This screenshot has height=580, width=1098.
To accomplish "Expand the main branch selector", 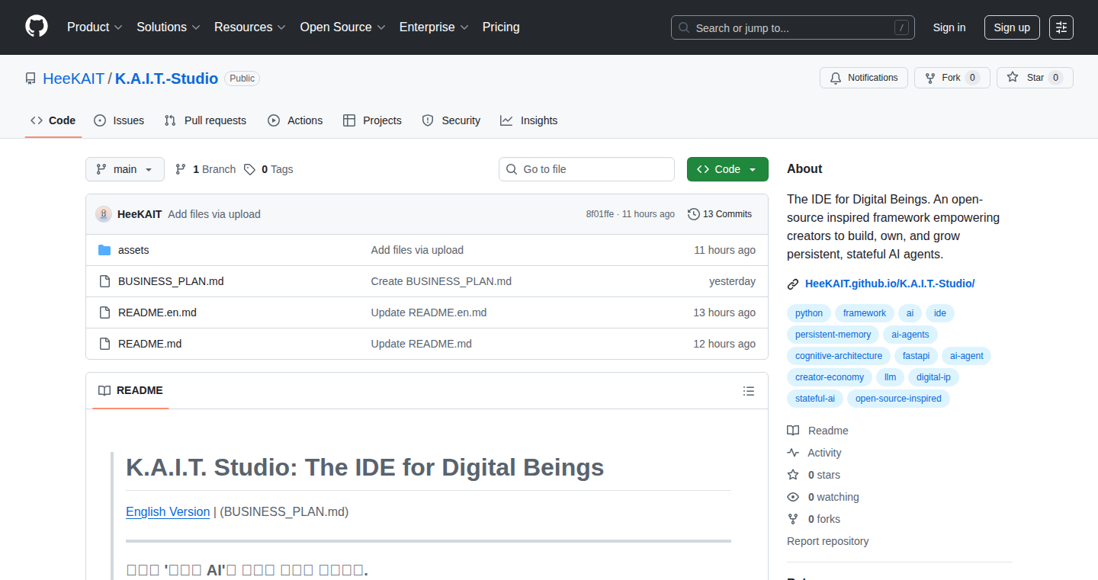I will pyautogui.click(x=125, y=169).
